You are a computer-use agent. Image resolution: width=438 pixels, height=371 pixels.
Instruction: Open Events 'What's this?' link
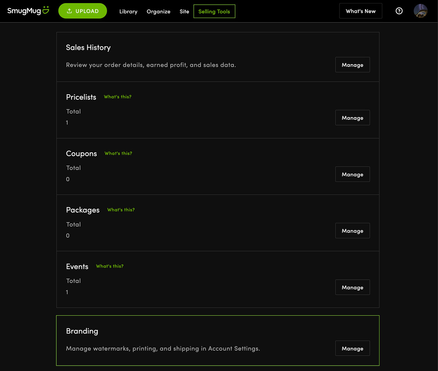click(x=110, y=266)
